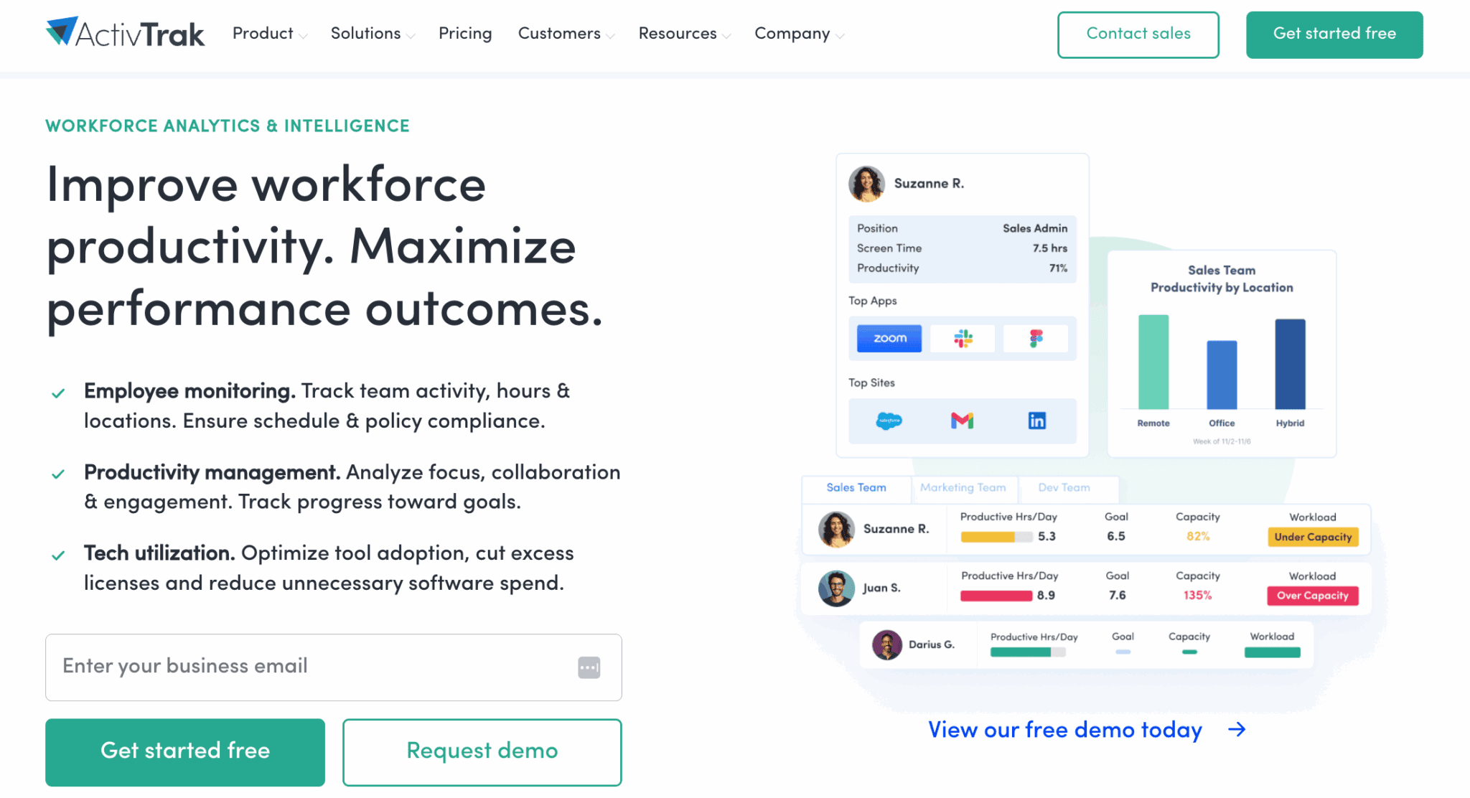
Task: Open the Figma icon under Top Apps
Action: click(1036, 338)
